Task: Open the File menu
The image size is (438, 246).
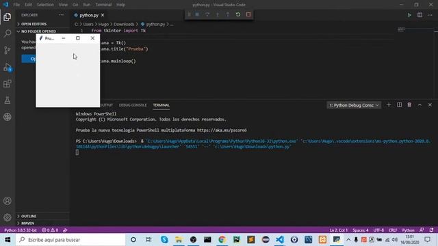Action: coord(16,5)
